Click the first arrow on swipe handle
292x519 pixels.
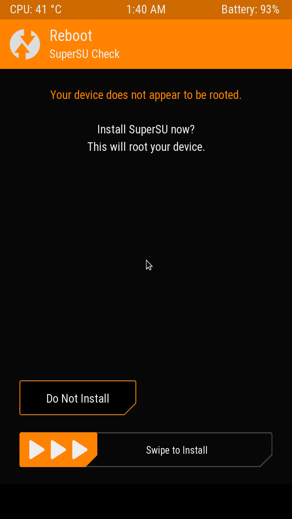[37, 450]
